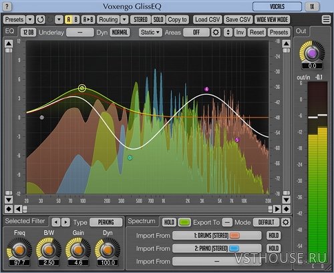Viewport: 334px width, 273px height.
Task: Click the undo circular arrow icon
Action: pos(41,19)
